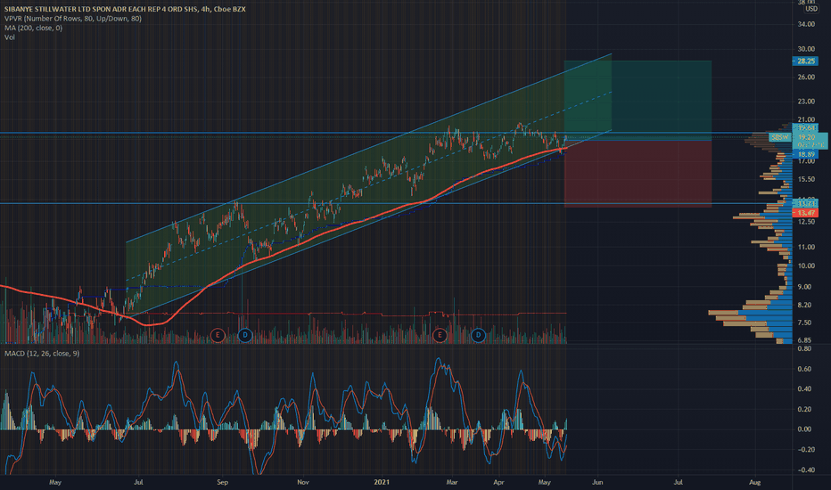This screenshot has width=831, height=490.
Task: Select the MACD (12, 26, close, 9) legend
Action: pyautogui.click(x=43, y=354)
